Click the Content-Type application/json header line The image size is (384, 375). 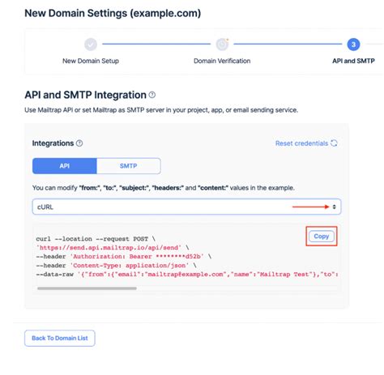click(116, 266)
